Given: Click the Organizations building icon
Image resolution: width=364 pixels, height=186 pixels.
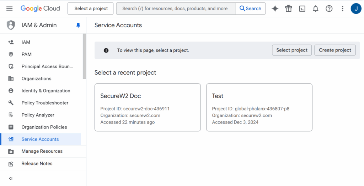Looking at the screenshot, I should tap(11, 78).
